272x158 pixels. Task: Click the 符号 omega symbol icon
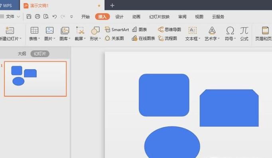[230, 31]
